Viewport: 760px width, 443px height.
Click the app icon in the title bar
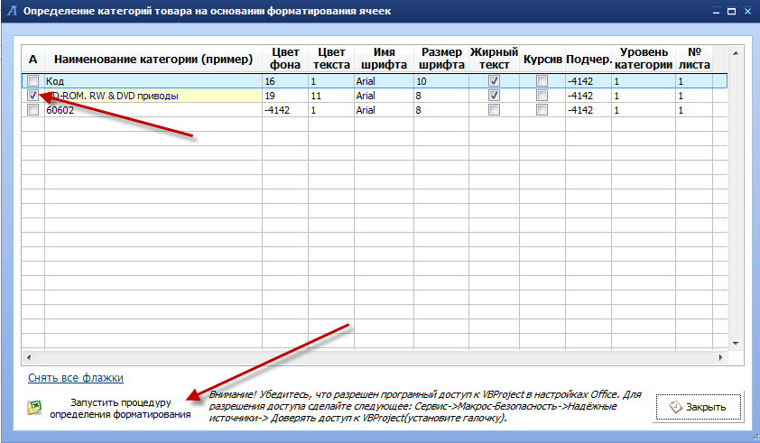pos(12,11)
